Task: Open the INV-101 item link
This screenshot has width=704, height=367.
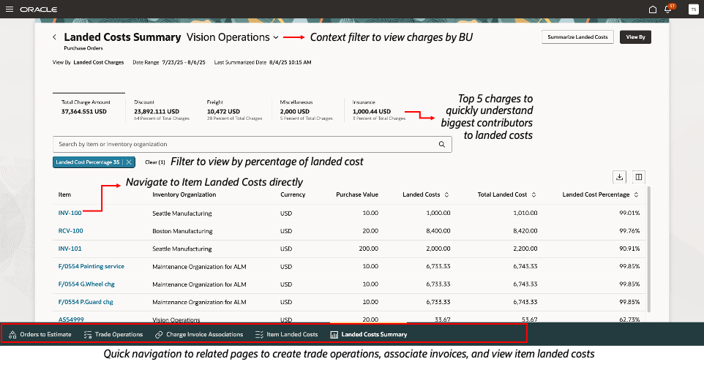Action: point(70,249)
